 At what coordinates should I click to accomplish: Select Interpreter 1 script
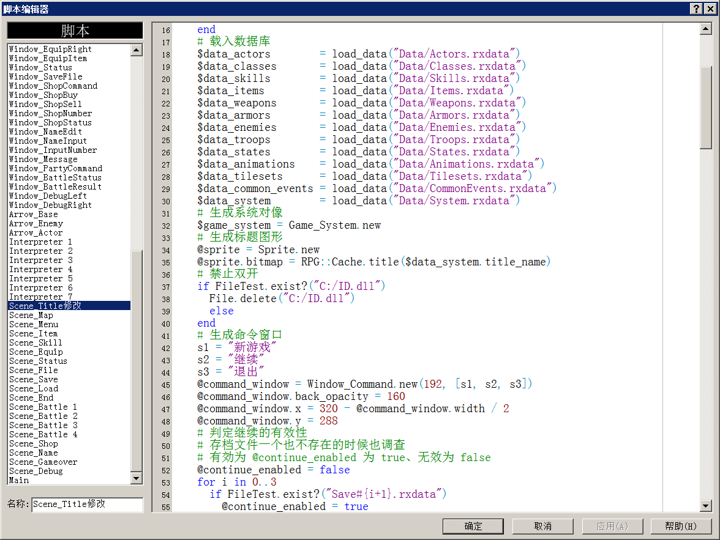(x=69, y=242)
